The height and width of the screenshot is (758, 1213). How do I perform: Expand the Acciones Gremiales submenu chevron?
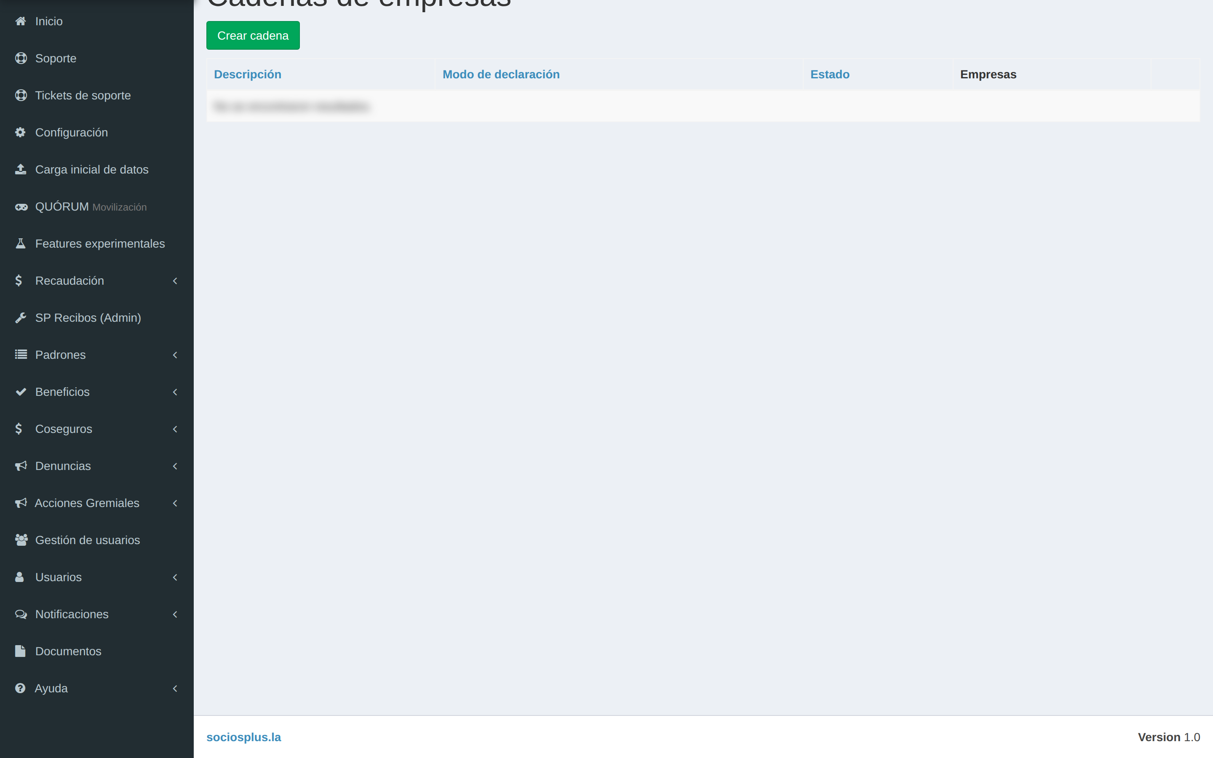(x=175, y=503)
